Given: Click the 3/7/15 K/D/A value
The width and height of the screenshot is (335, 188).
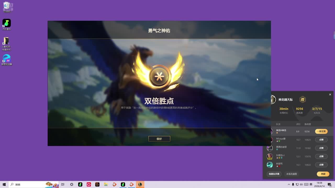Looking at the screenshot, I should click(317, 109).
